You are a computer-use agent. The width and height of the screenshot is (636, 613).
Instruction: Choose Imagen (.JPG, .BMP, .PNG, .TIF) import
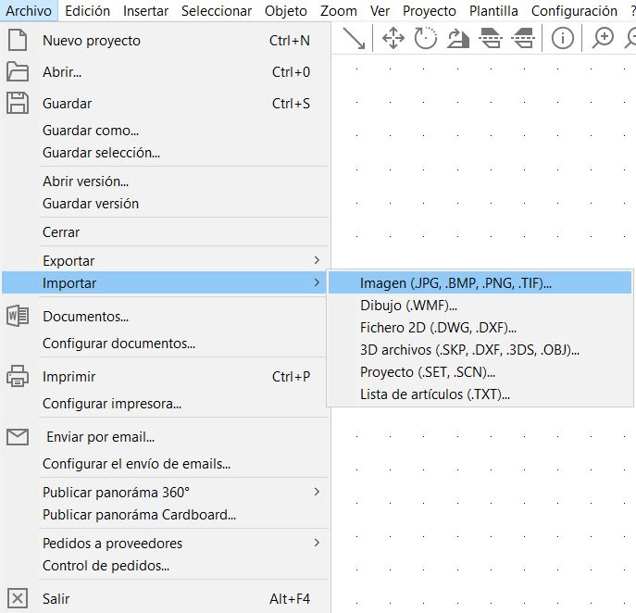(455, 283)
